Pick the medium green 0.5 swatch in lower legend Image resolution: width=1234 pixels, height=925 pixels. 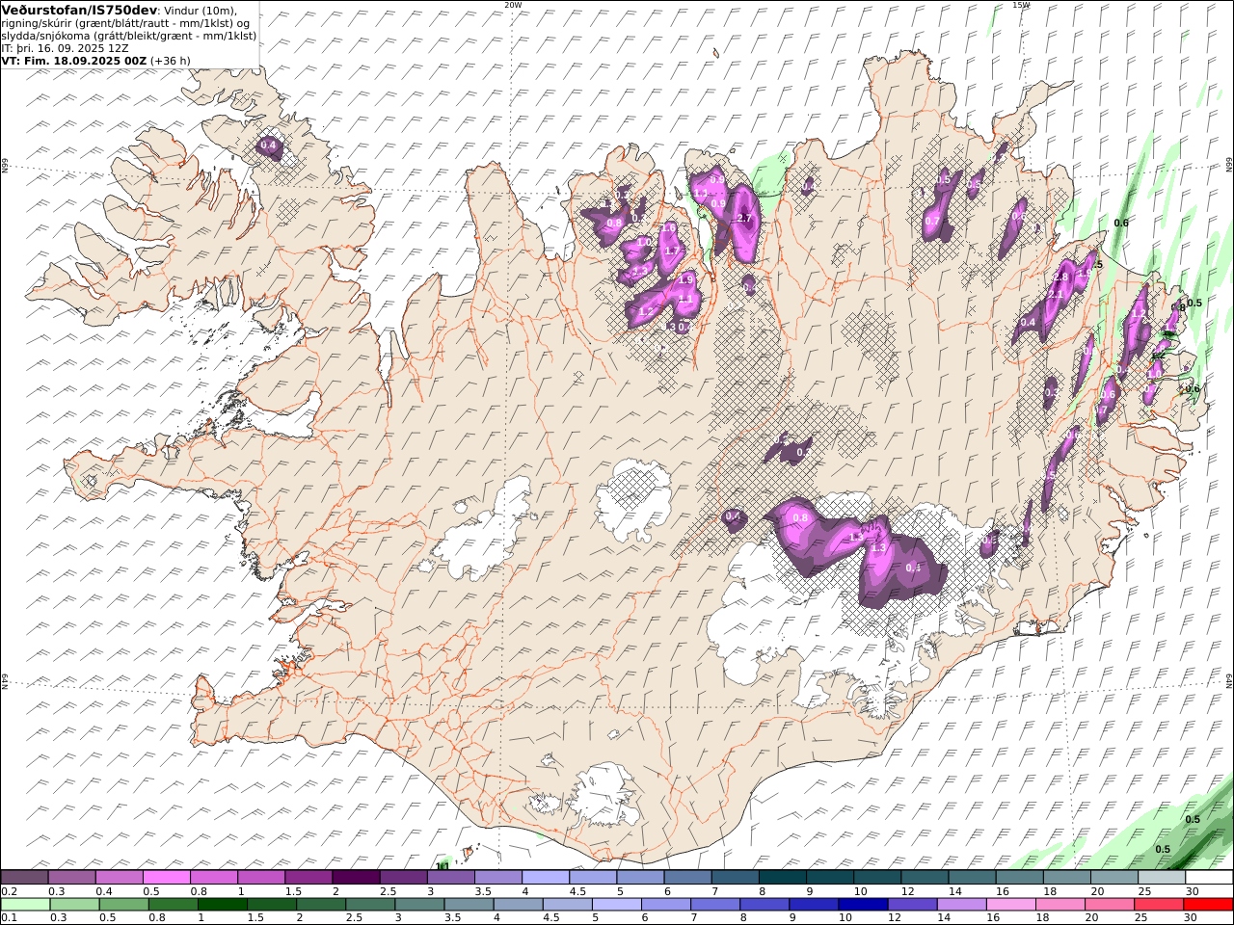coord(123,905)
